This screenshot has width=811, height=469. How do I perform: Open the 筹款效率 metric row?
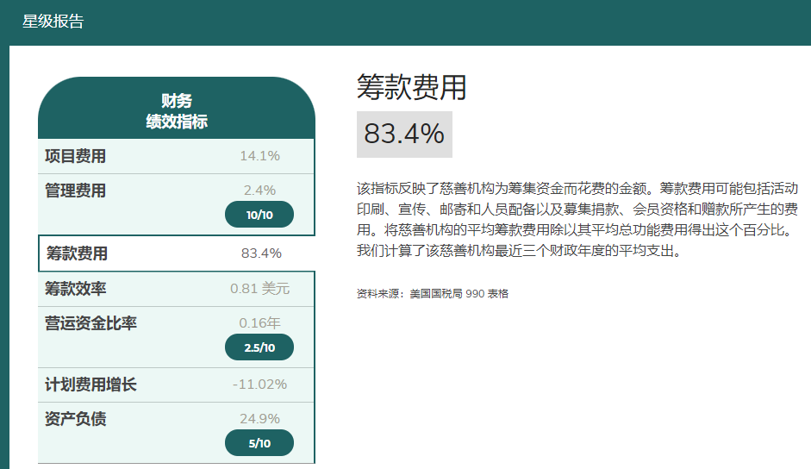tap(76, 289)
